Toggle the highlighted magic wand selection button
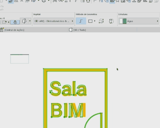This screenshot has height=128, width=160. point(15,22)
